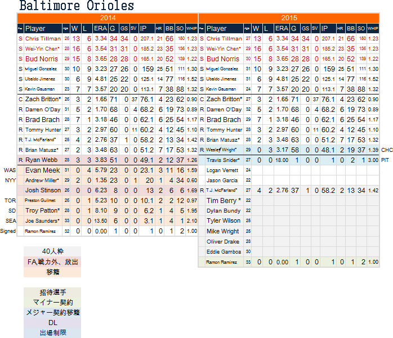
Task: Select Miguel Gonzalez in the 2015 table
Action: 222,69
